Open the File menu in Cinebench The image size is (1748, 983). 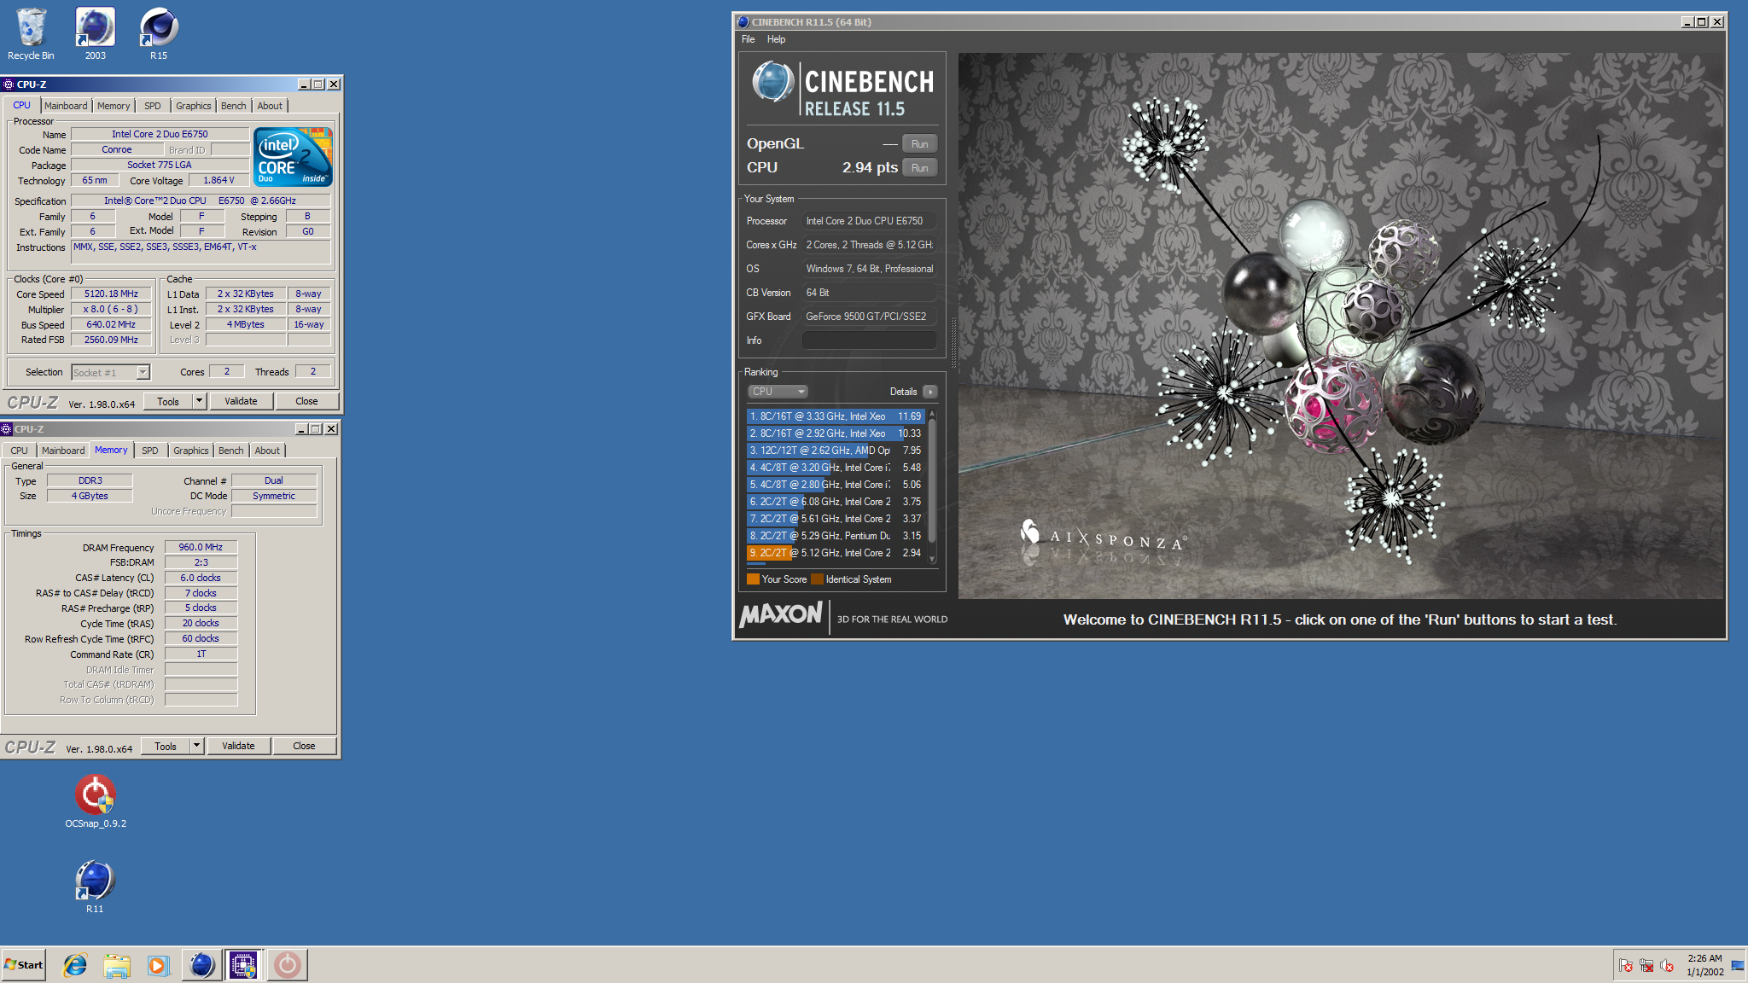pos(748,39)
